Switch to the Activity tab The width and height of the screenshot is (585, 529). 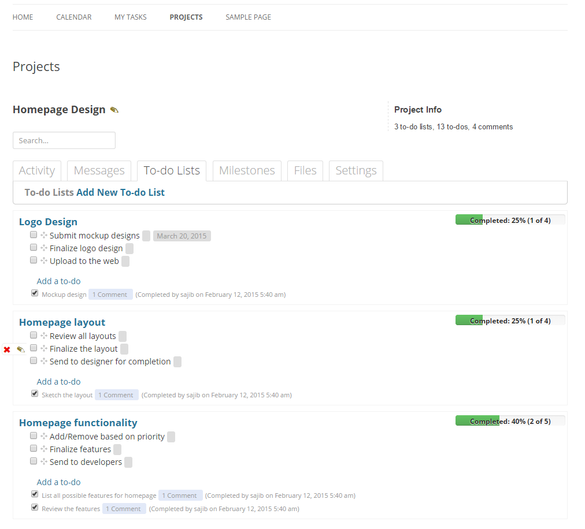tap(37, 171)
